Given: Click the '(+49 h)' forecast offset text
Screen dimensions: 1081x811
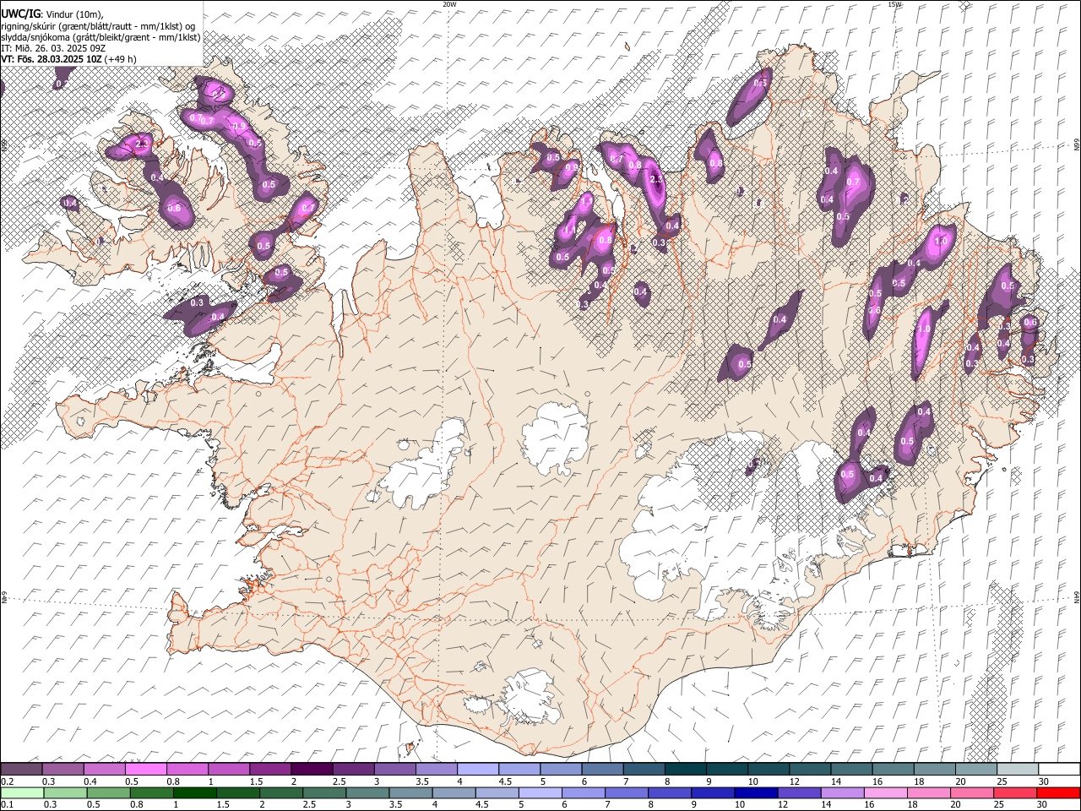Looking at the screenshot, I should [x=121, y=59].
